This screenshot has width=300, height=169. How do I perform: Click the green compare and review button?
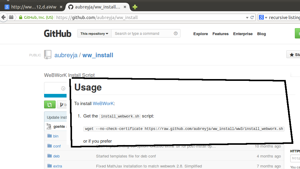50,104
